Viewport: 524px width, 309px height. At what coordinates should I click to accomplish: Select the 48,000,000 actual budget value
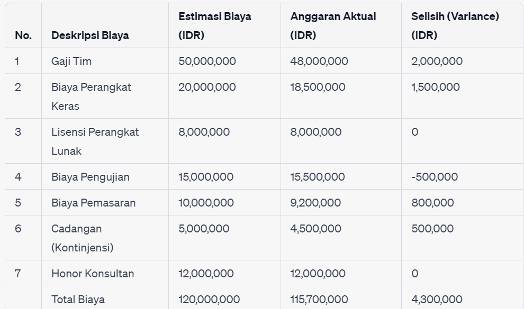[319, 61]
